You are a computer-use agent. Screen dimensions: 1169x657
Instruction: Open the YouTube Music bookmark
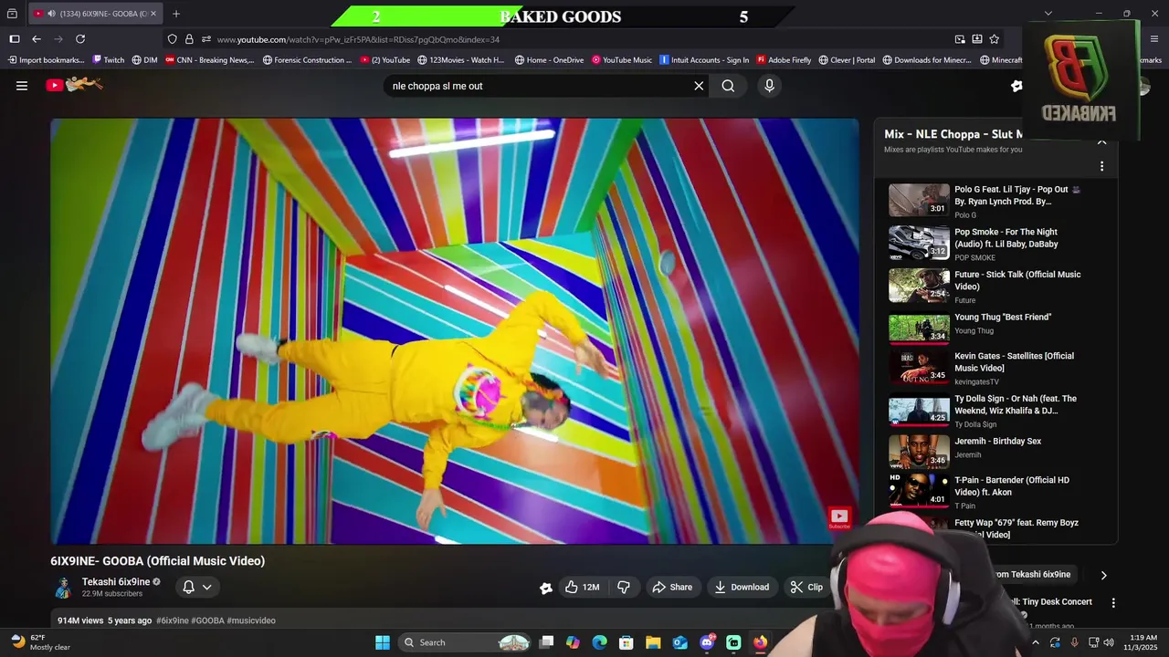coord(622,60)
